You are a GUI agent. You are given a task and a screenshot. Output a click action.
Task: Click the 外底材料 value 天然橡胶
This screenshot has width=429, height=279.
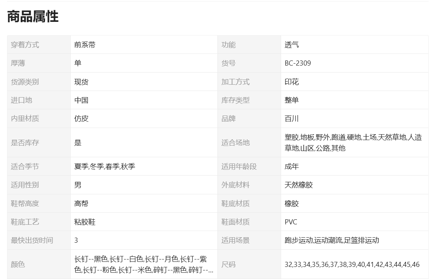click(299, 185)
